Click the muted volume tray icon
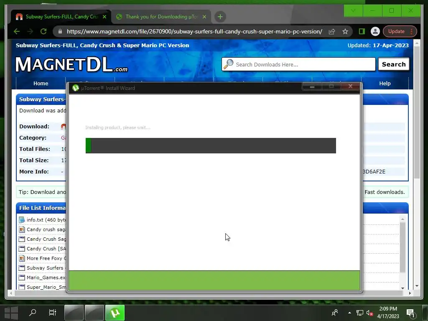Image resolution: width=428 pixels, height=321 pixels. pyautogui.click(x=370, y=313)
